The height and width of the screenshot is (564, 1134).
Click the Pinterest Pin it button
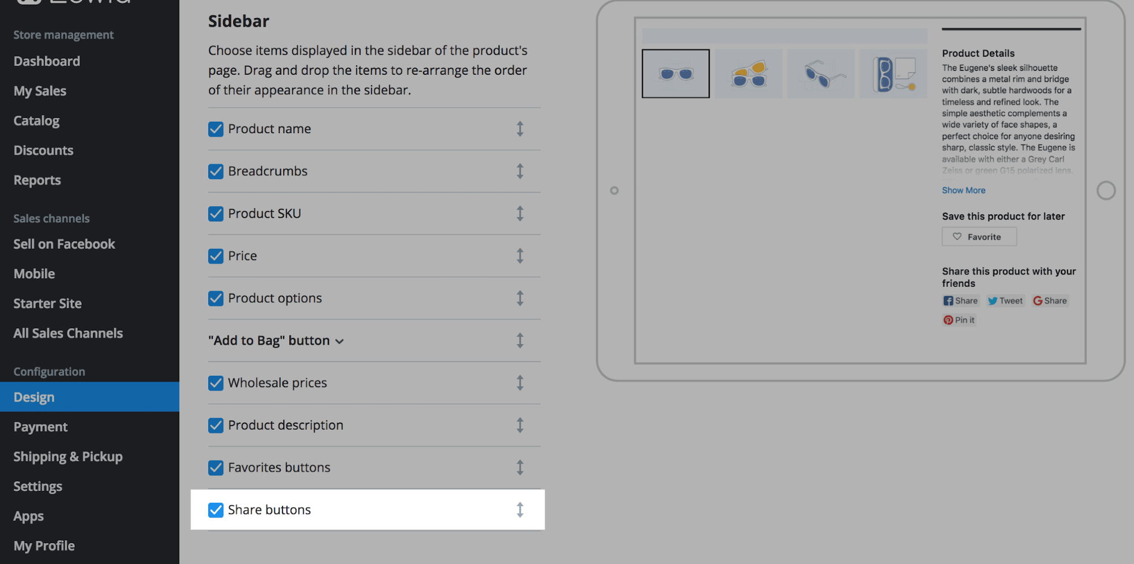point(959,320)
